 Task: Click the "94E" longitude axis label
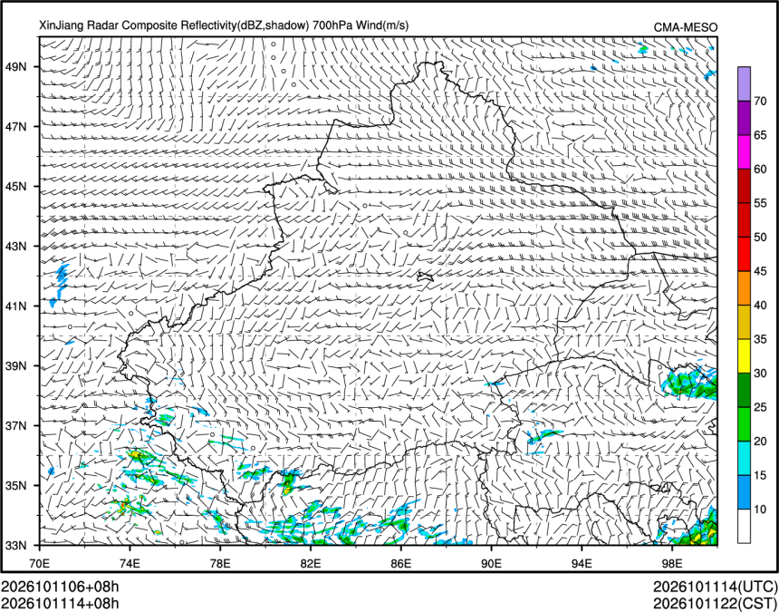coord(582,563)
